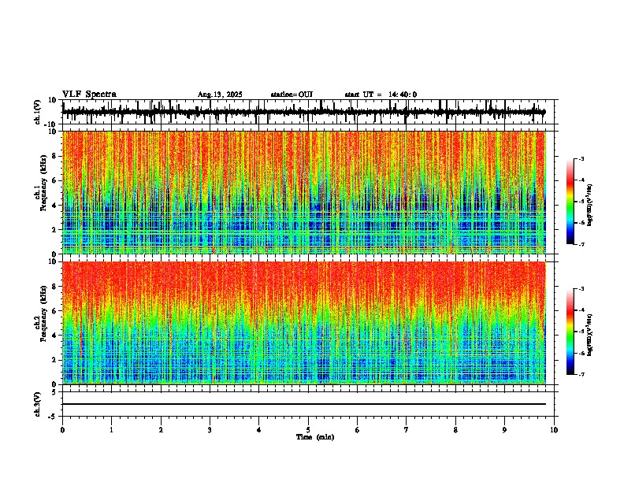Click the "-3" label on ch.1 colorbar
Viewport: 624px width, 482px height.
[x=581, y=158]
